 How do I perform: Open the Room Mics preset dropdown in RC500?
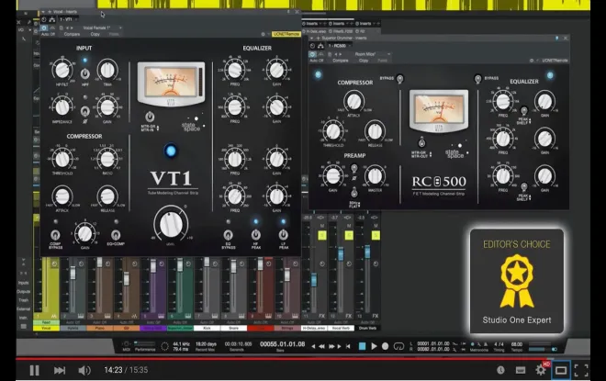[x=372, y=54]
